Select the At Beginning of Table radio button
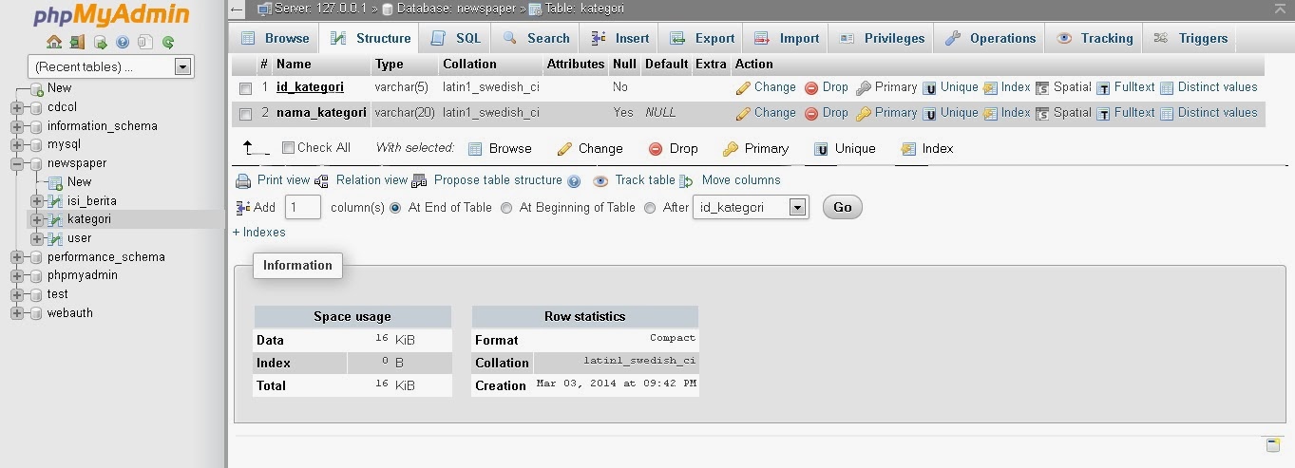Screen dimensions: 1295x468 (x=506, y=208)
